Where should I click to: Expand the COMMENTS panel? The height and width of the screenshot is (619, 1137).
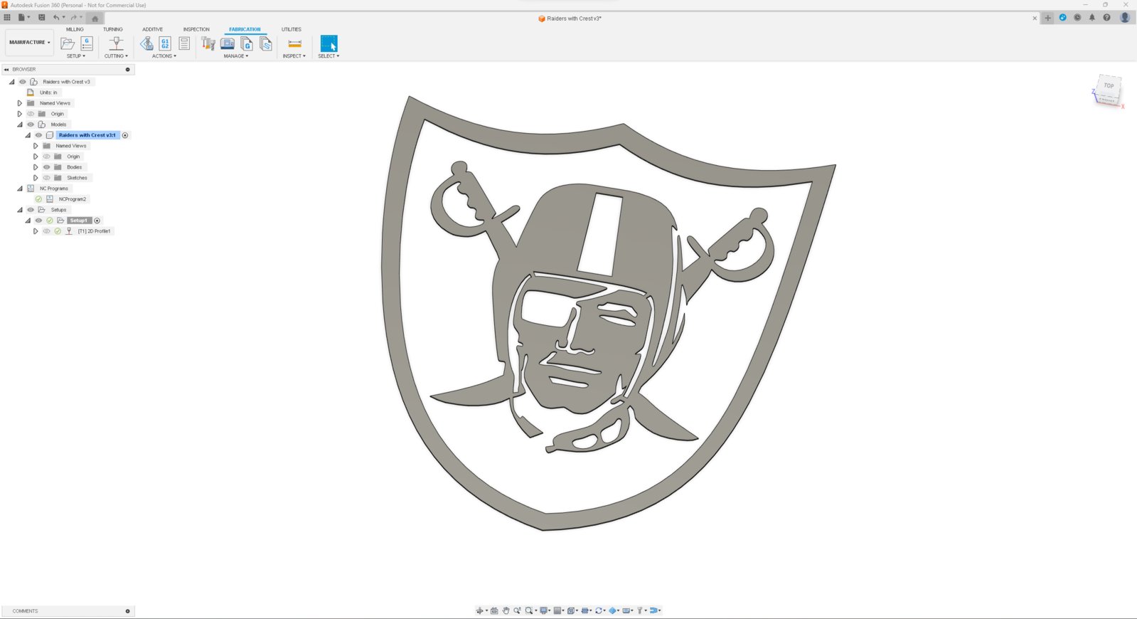(128, 611)
